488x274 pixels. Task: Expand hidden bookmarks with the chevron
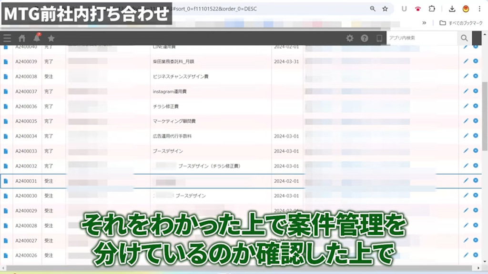[x=424, y=22]
